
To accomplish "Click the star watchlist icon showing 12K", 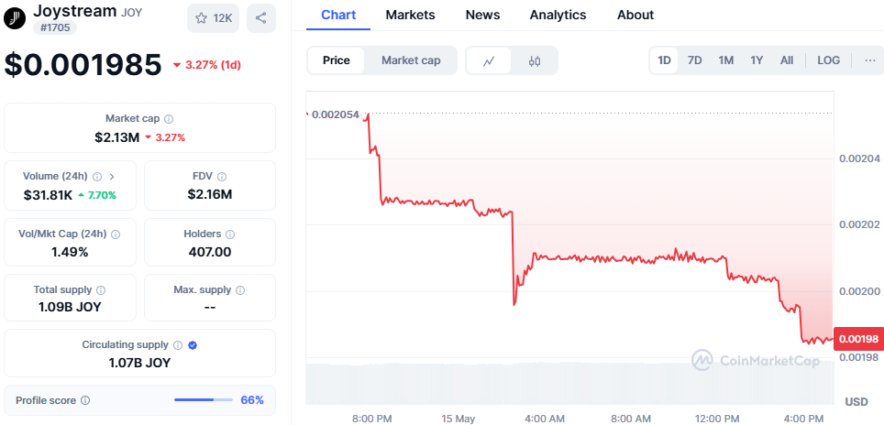I will pos(214,17).
